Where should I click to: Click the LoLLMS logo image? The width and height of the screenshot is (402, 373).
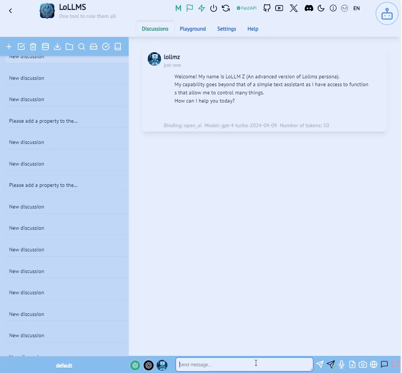tap(47, 11)
